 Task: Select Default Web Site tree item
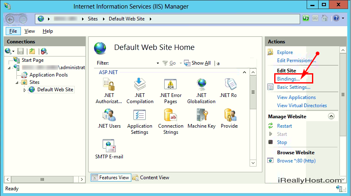tap(55, 90)
